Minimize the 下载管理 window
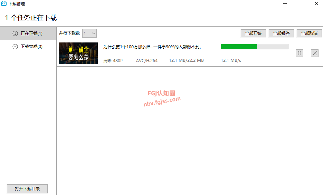Image resolution: width=323 pixels, height=195 pixels. coord(285,4)
